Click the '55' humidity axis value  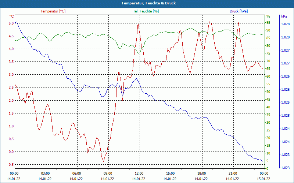268,84
